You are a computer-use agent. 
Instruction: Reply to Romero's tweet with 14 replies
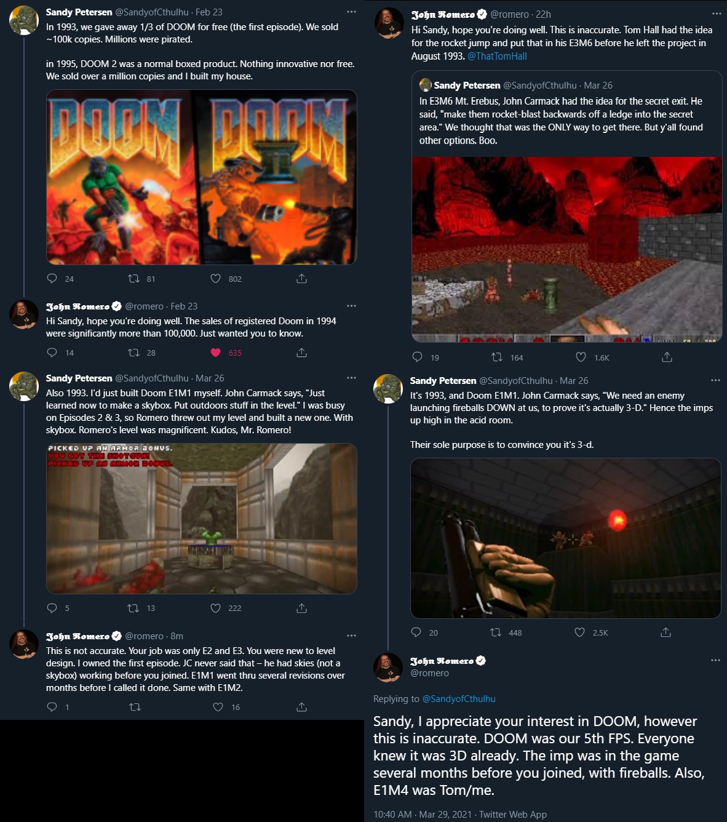(52, 353)
